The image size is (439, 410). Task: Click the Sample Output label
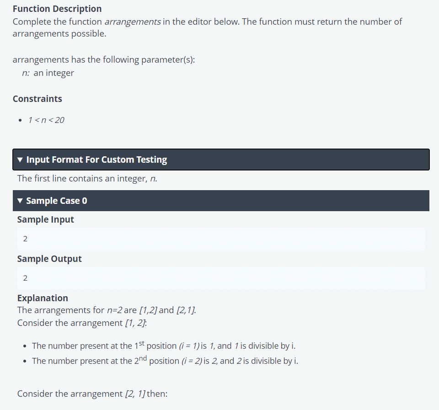(49, 259)
